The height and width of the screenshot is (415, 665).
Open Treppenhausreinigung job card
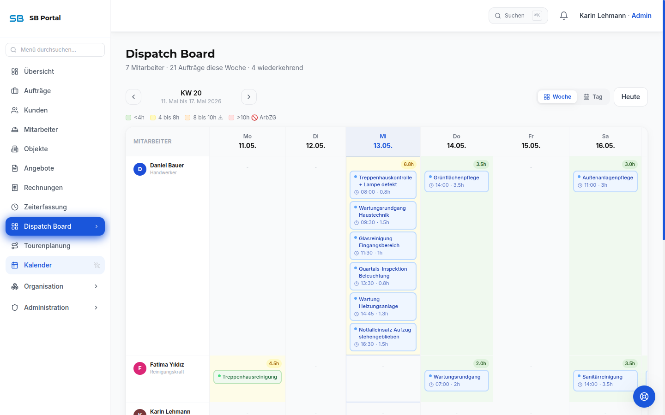point(248,377)
